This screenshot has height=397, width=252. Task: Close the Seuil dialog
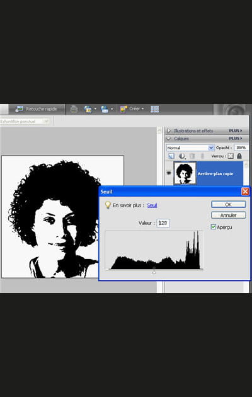pyautogui.click(x=245, y=192)
